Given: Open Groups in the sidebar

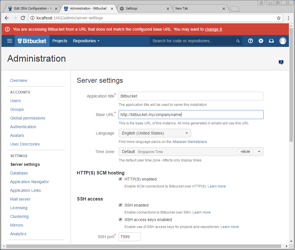Looking at the screenshot, I should pyautogui.click(x=17, y=109).
